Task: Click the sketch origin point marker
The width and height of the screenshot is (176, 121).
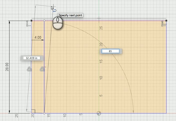Action: pos(99,113)
